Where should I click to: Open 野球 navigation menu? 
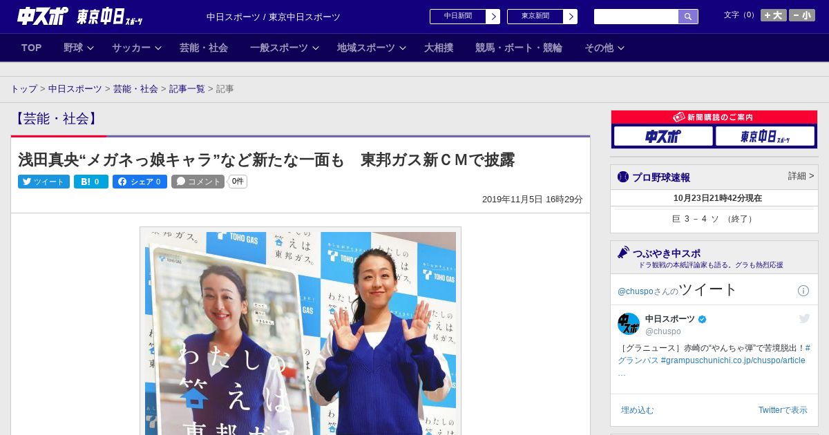(x=73, y=48)
